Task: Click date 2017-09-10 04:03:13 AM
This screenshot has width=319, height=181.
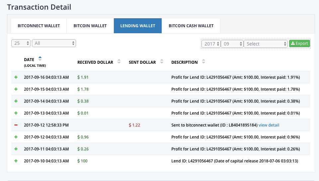Action: [x=46, y=161]
